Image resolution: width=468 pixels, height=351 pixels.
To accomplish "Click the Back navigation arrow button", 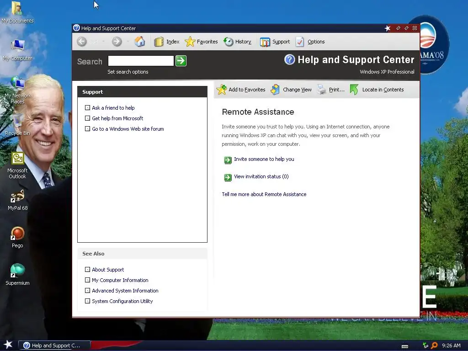I will pyautogui.click(x=82, y=42).
